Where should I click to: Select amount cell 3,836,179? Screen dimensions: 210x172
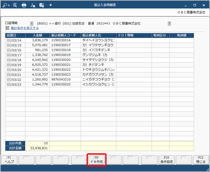(x=37, y=40)
